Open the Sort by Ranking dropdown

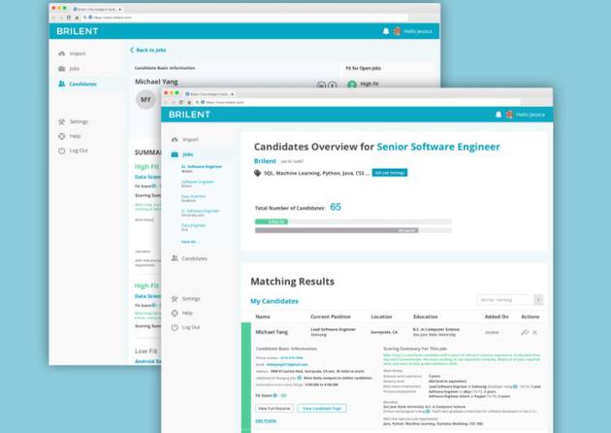(x=509, y=300)
